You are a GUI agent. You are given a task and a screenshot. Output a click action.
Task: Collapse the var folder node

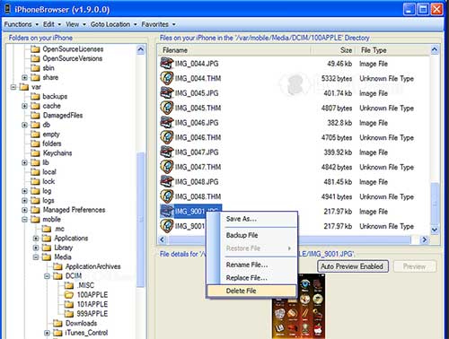13,87
